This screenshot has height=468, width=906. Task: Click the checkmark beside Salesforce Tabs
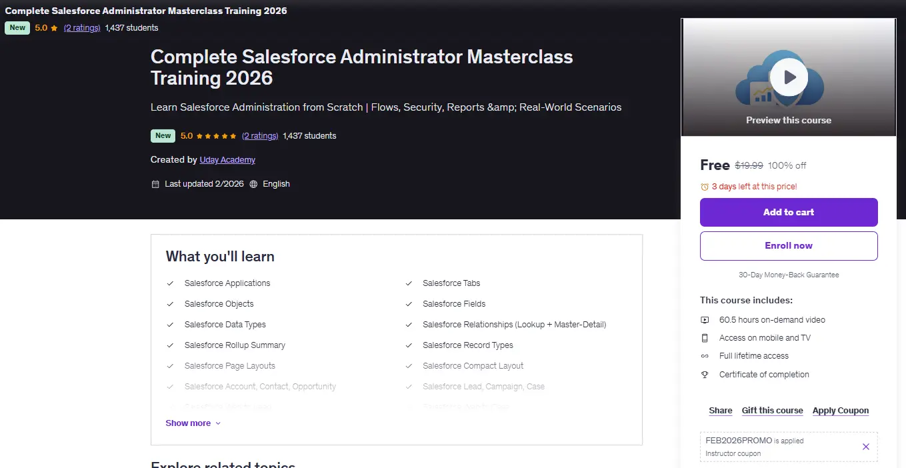click(409, 283)
